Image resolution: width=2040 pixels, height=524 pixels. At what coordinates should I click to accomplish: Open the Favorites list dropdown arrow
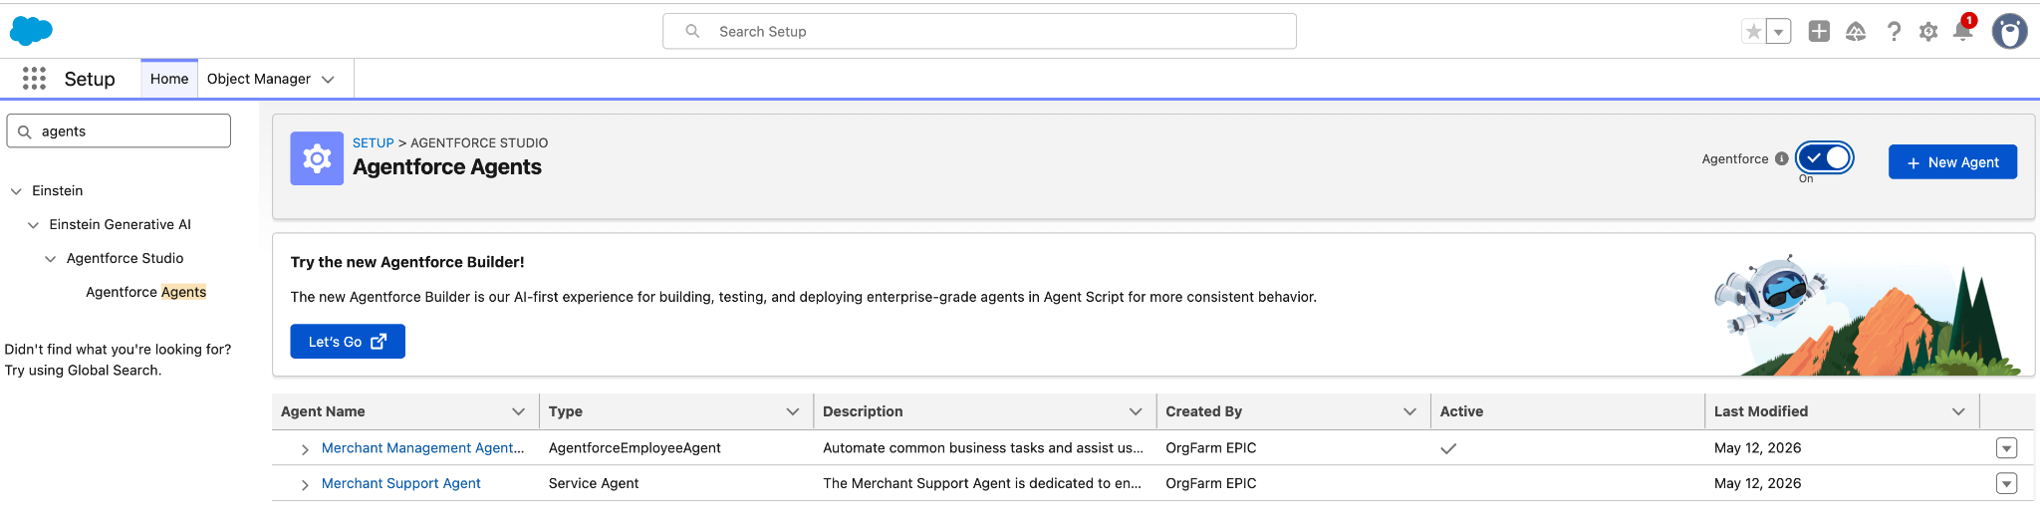(x=1778, y=32)
